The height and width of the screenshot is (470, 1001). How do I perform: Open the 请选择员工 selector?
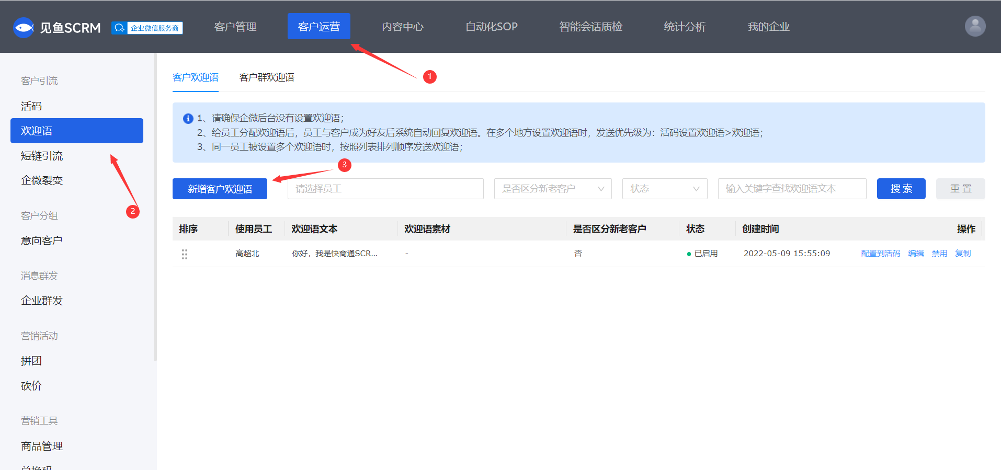point(385,189)
